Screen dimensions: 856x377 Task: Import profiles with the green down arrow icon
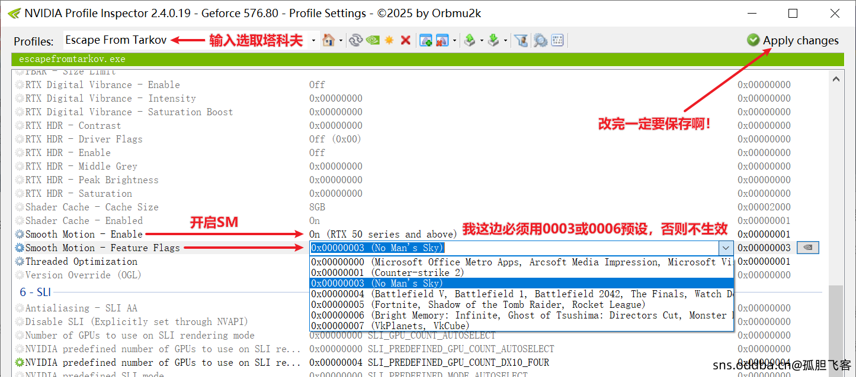pos(493,40)
